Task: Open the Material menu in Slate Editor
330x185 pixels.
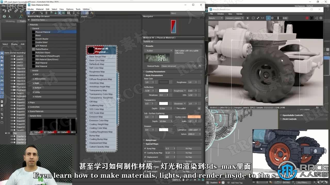Action: point(40,9)
